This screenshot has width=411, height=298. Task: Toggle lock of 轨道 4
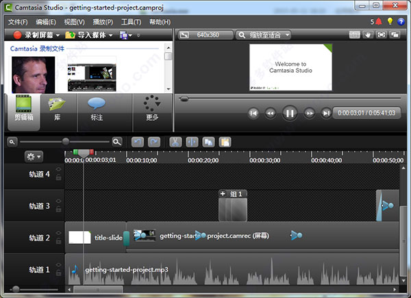tap(58, 177)
